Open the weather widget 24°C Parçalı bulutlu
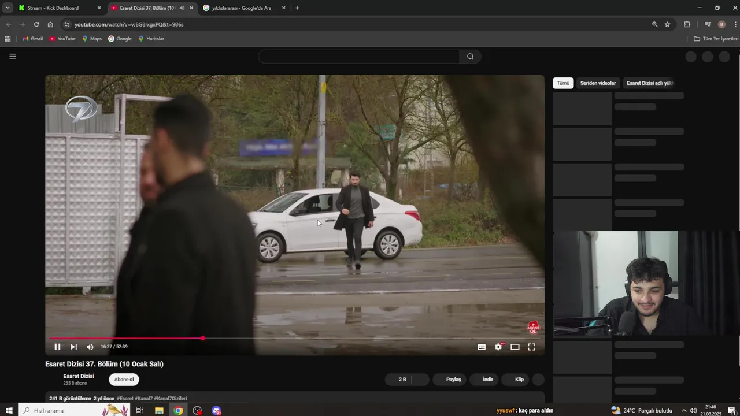740x416 pixels. pyautogui.click(x=642, y=410)
